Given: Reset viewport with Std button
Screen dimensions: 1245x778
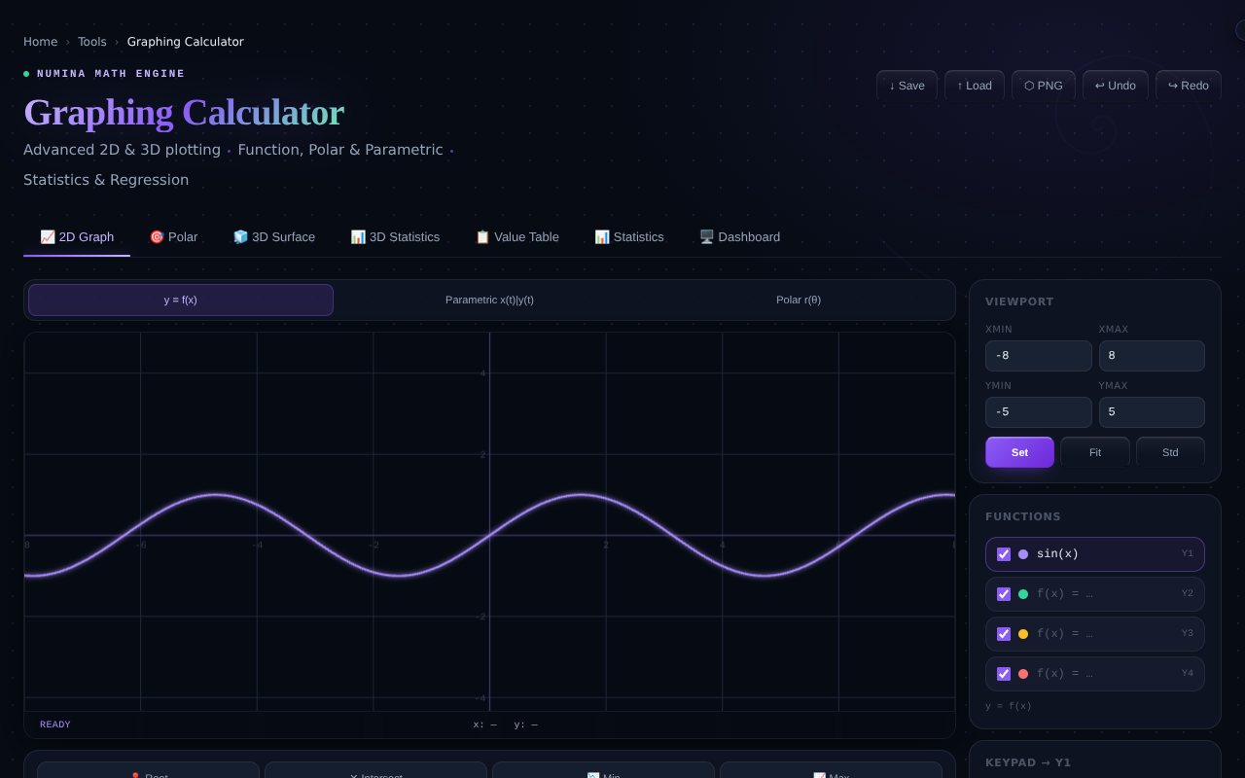Looking at the screenshot, I should [1170, 452].
